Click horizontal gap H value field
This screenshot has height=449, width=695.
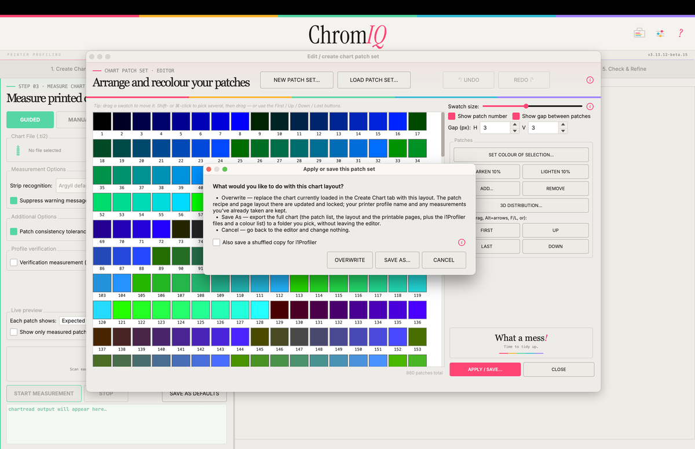point(495,128)
